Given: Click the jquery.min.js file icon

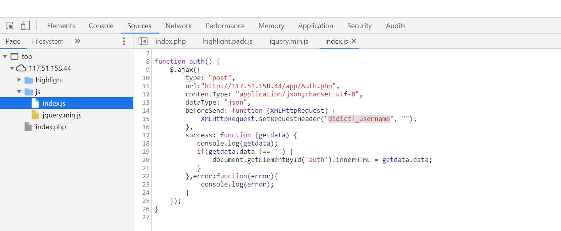Looking at the screenshot, I should [35, 115].
